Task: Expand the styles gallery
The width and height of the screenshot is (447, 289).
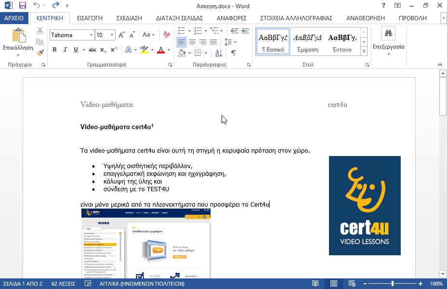Action: click(364, 51)
